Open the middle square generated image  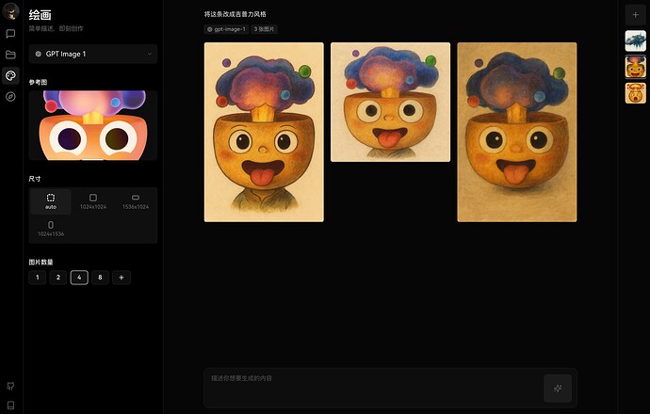tap(391, 102)
